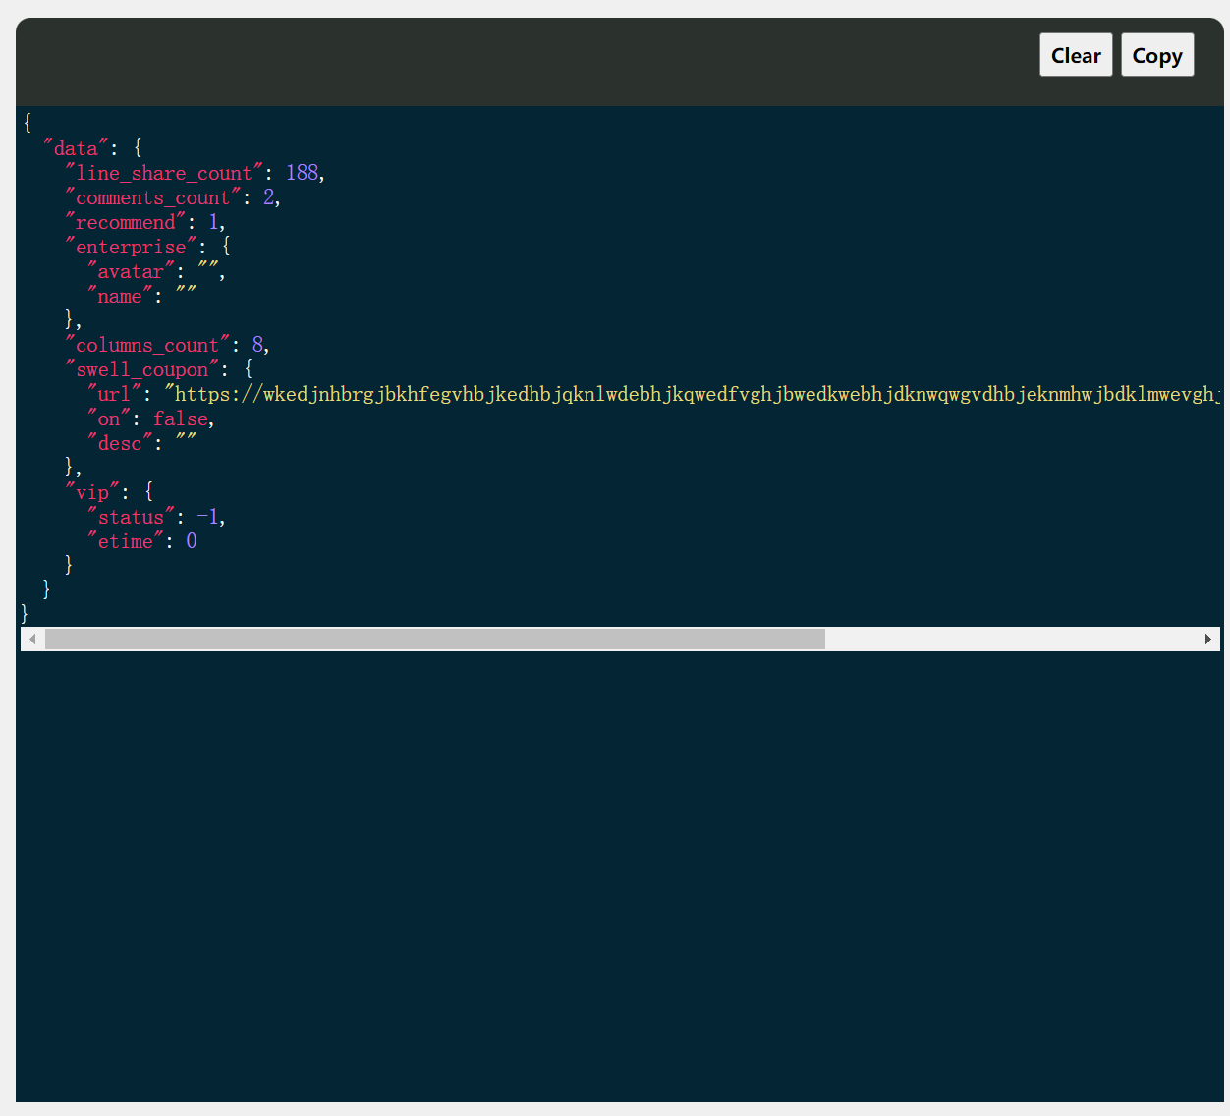The width and height of the screenshot is (1230, 1116).
Task: Click the false value of the on field
Action: tap(181, 418)
